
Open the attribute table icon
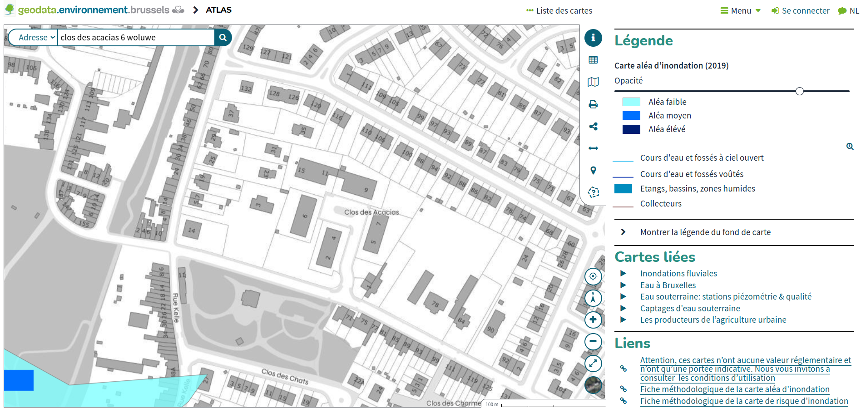pos(593,60)
